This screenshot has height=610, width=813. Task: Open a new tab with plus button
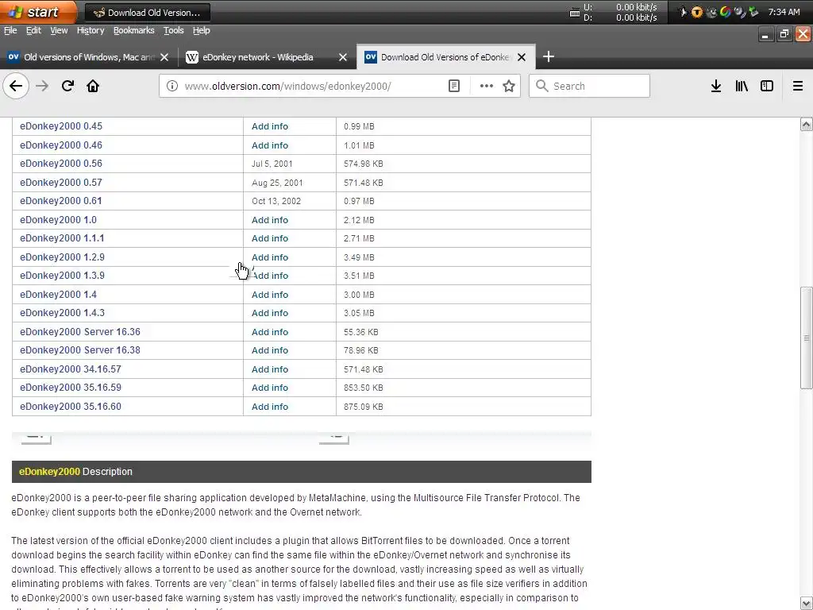549,57
